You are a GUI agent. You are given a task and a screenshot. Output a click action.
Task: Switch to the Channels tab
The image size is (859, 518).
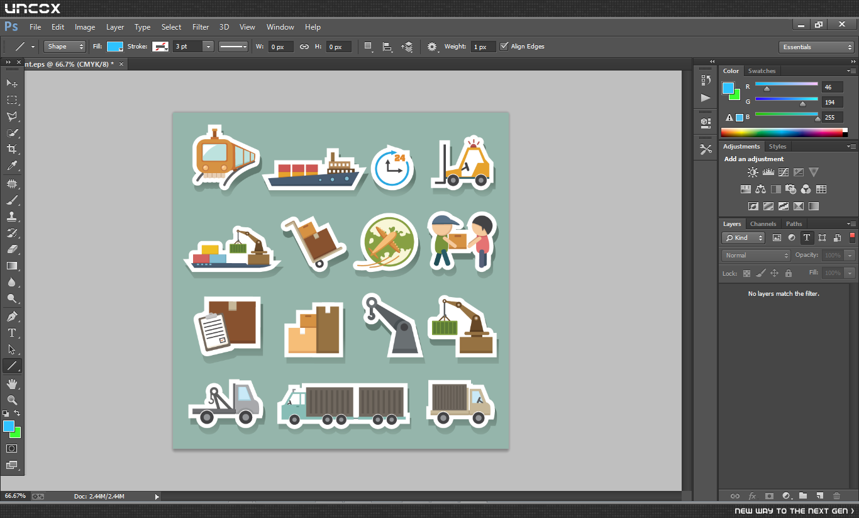(763, 224)
